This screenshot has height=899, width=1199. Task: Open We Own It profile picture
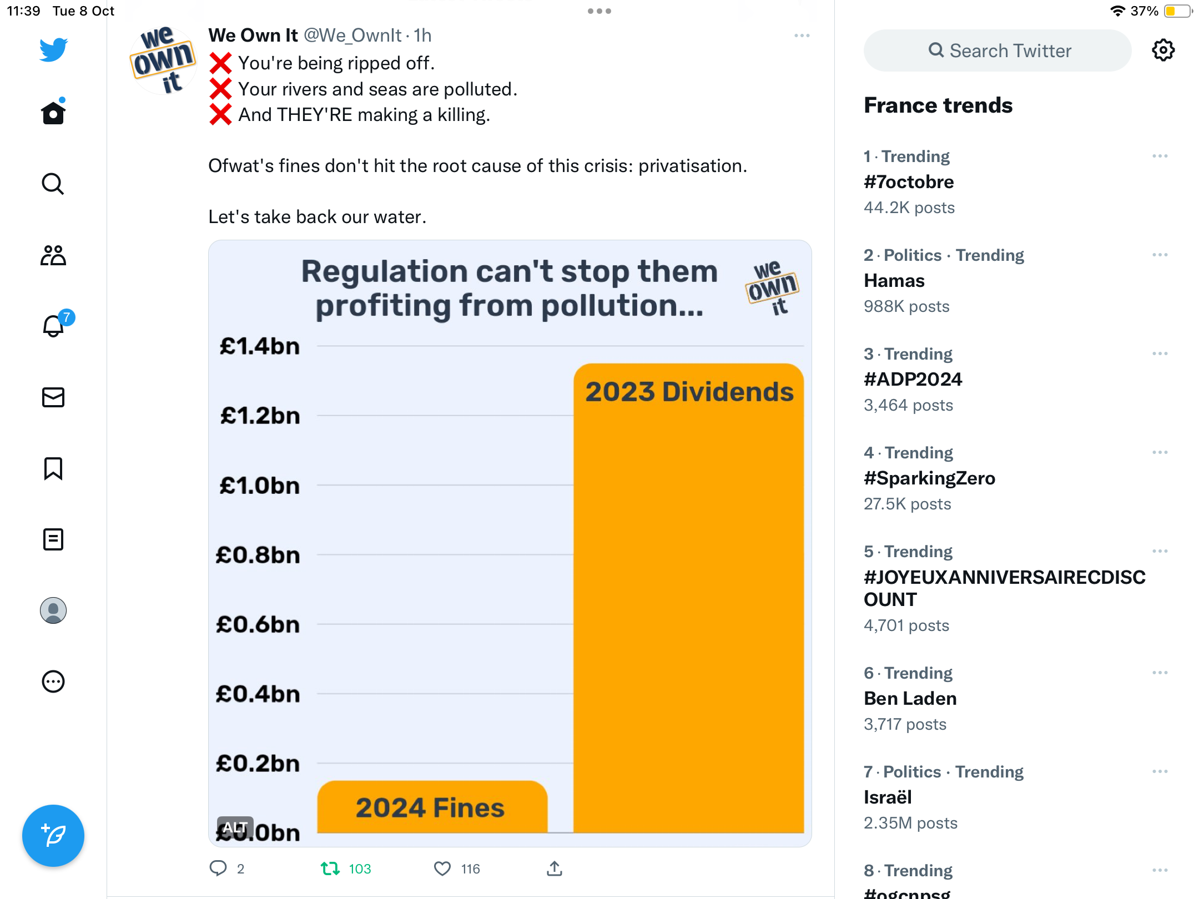pos(163,60)
